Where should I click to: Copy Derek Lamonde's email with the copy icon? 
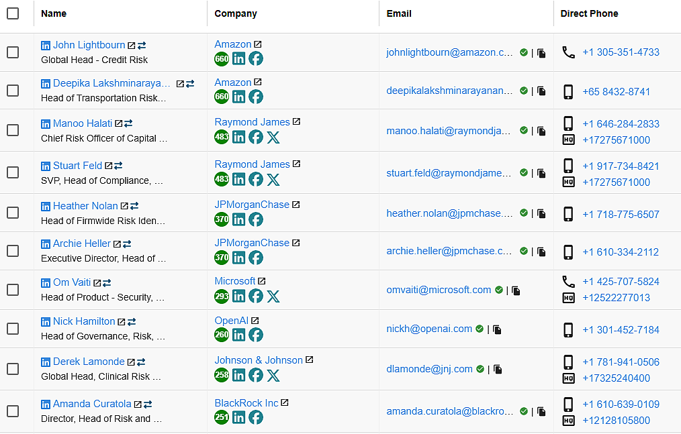pyautogui.click(x=499, y=369)
